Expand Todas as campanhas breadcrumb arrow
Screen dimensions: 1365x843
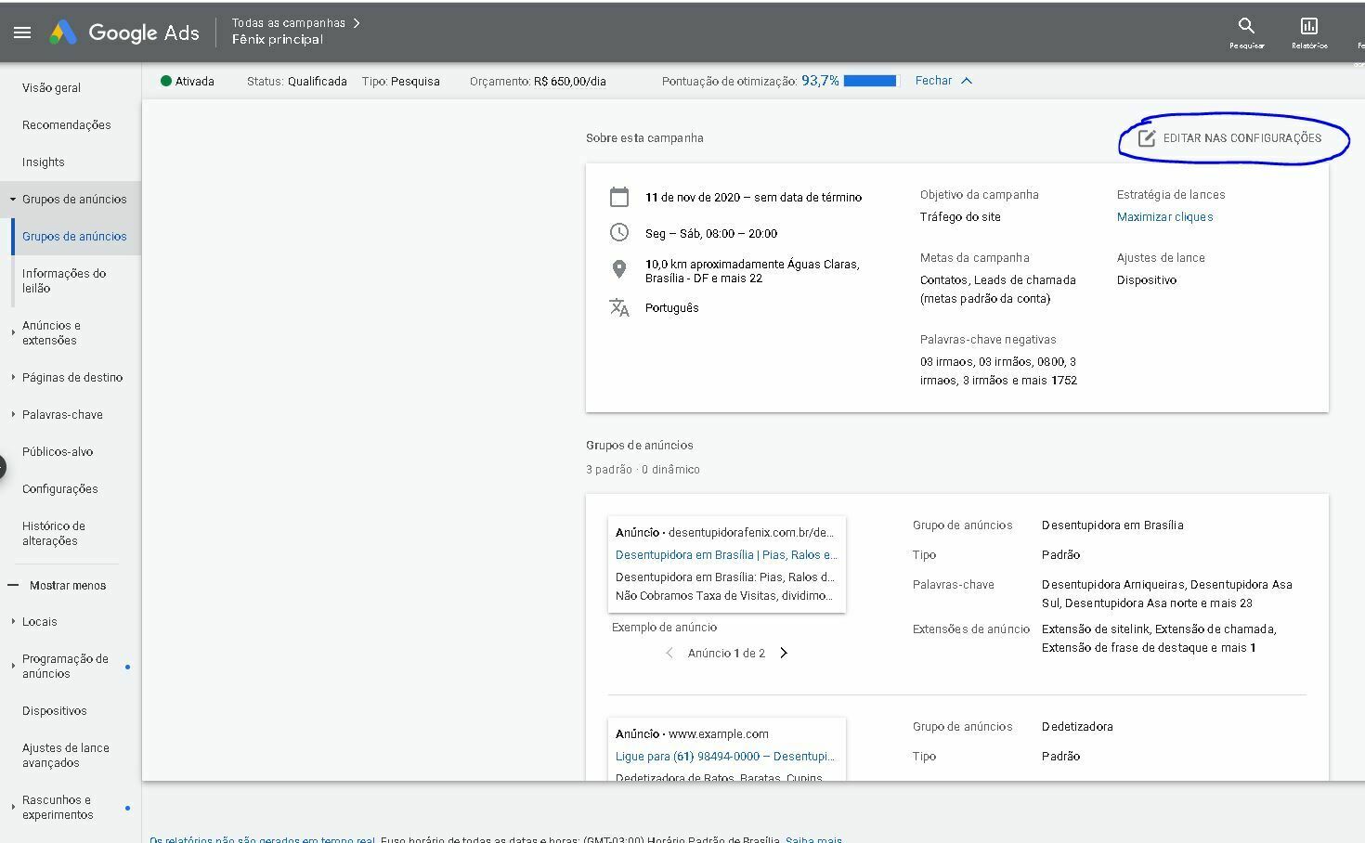357,22
